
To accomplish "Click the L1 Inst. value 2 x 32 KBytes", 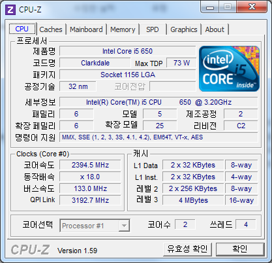I will click(x=193, y=177).
